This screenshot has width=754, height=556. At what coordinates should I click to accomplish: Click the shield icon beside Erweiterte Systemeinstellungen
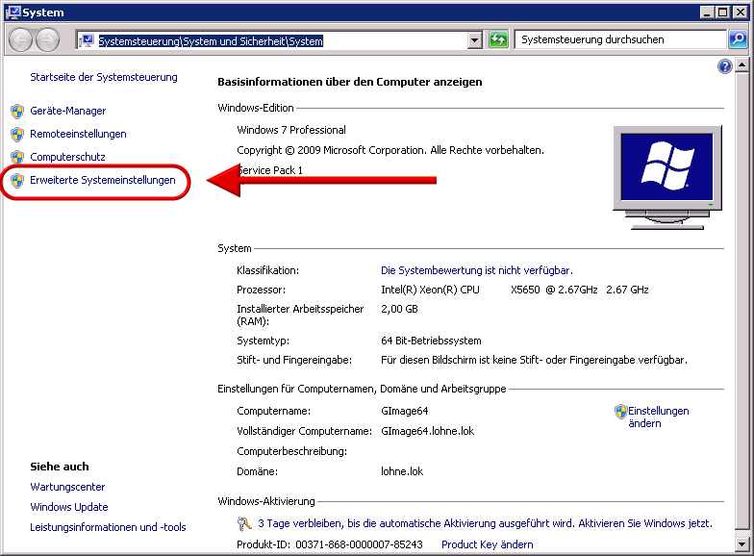[x=16, y=180]
